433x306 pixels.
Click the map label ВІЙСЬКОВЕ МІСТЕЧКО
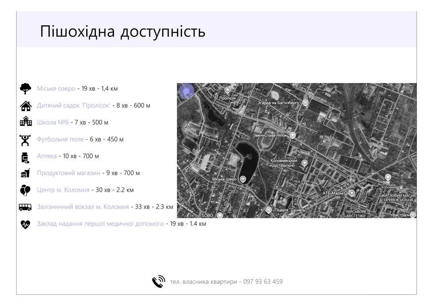pos(356,214)
